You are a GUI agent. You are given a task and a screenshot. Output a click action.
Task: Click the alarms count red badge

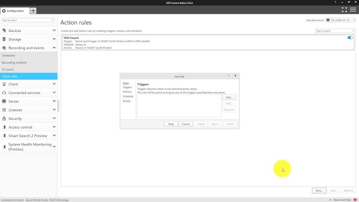355,200
